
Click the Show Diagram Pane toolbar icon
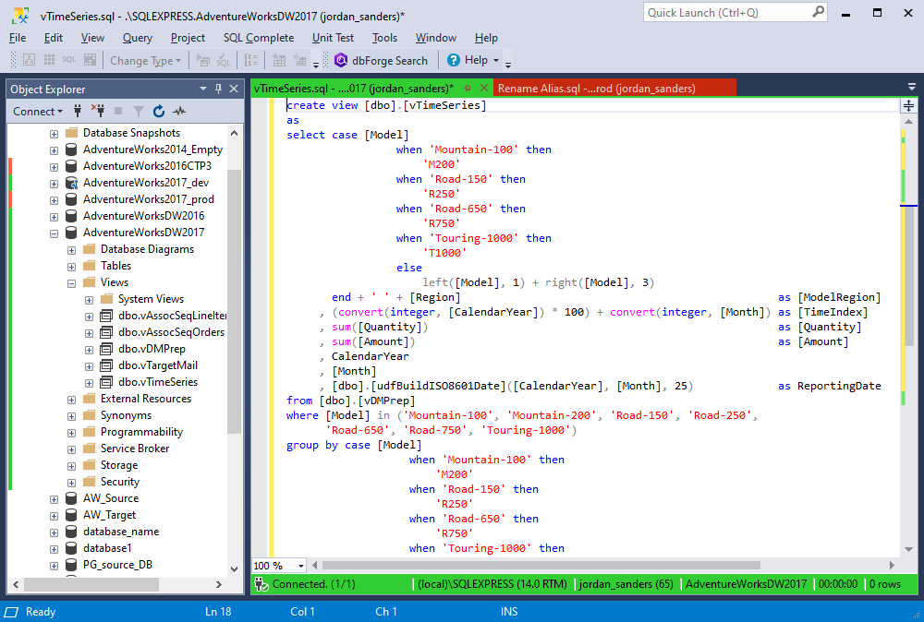[x=29, y=60]
